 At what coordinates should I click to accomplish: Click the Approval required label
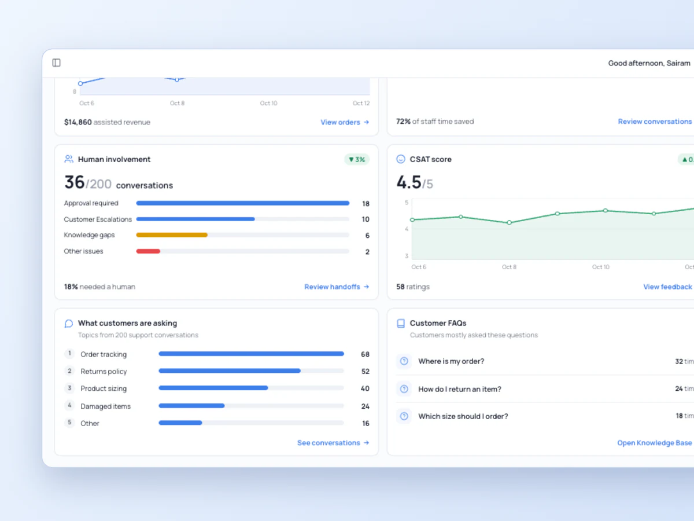tap(91, 203)
